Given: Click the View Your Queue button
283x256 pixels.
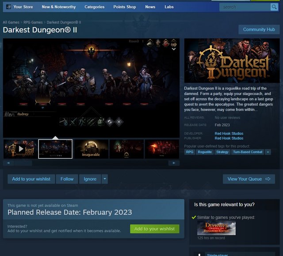Looking at the screenshot, I should coord(249,179).
